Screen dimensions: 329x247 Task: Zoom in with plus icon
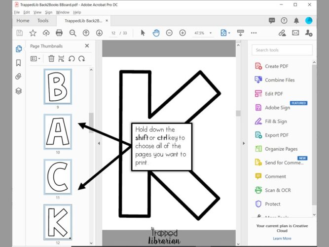183,33
